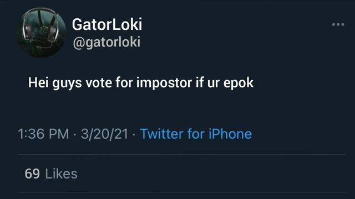This screenshot has width=355, height=199.
Task: Tap the word "impostor" in tweet
Action: pos(164,83)
